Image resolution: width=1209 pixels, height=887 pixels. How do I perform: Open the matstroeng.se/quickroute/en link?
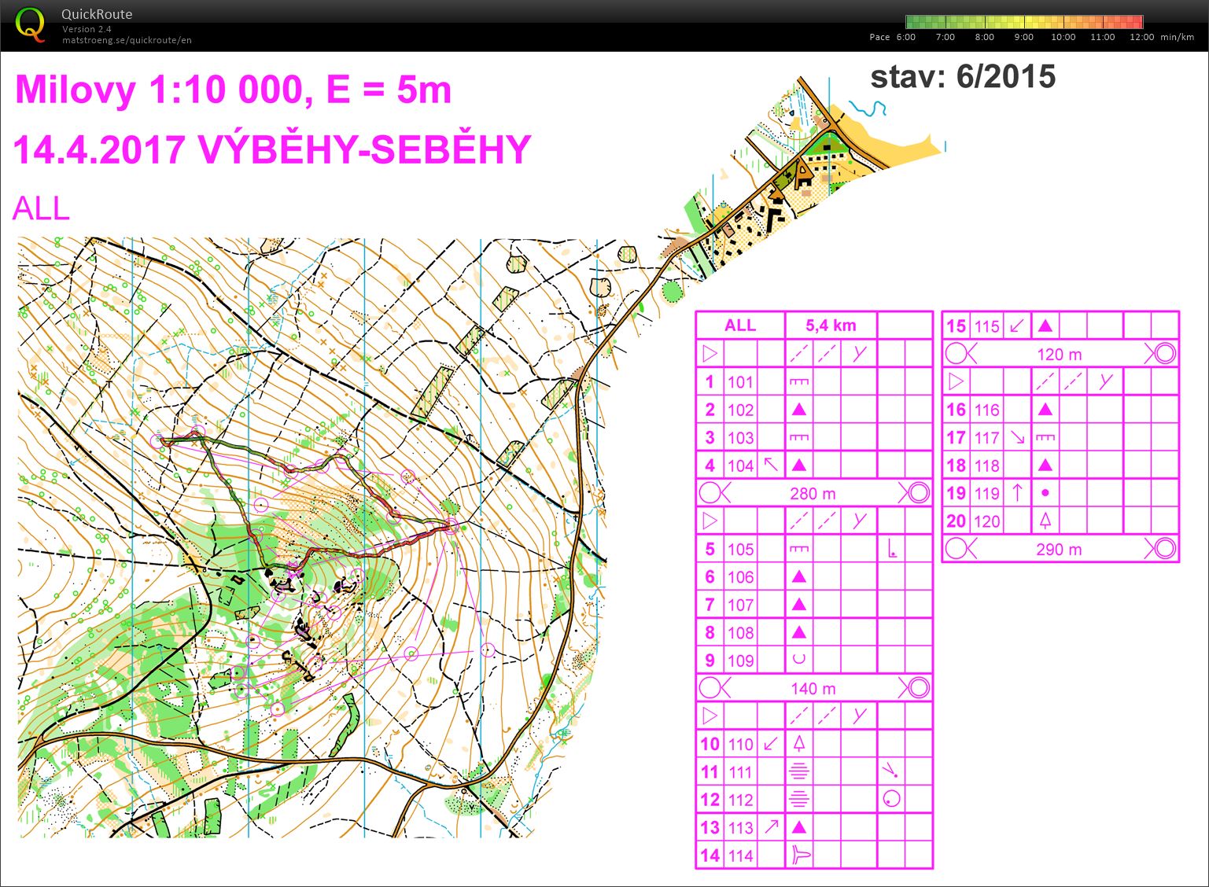pyautogui.click(x=127, y=40)
